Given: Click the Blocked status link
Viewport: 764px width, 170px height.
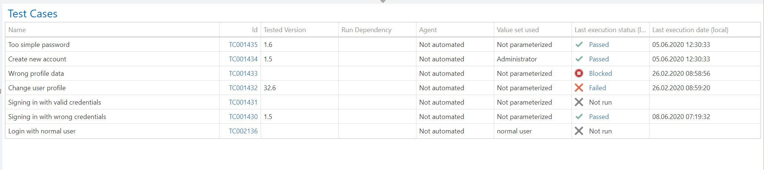Looking at the screenshot, I should [x=600, y=74].
